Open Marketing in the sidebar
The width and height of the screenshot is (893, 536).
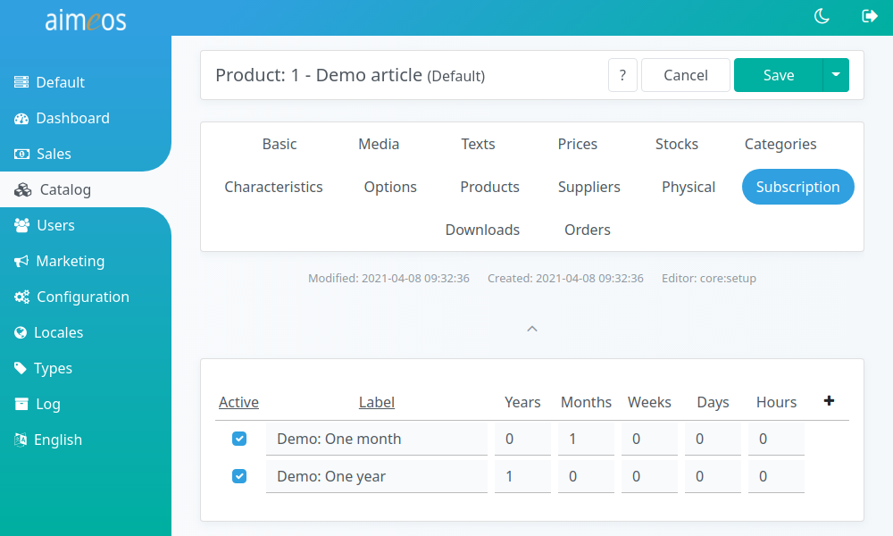click(x=71, y=261)
